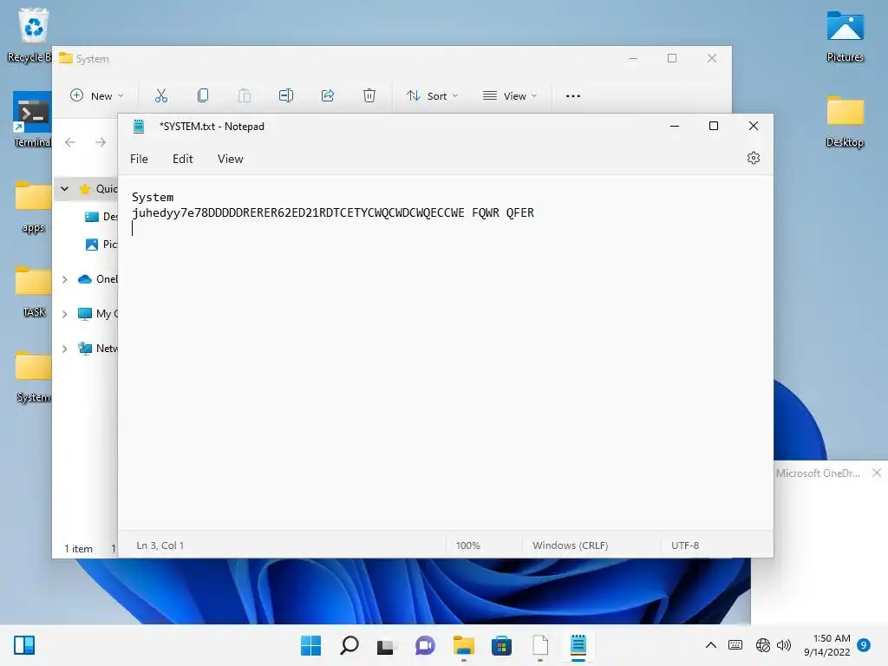The height and width of the screenshot is (666, 888).
Task: Select the Pictures desktop folder
Action: point(845,36)
